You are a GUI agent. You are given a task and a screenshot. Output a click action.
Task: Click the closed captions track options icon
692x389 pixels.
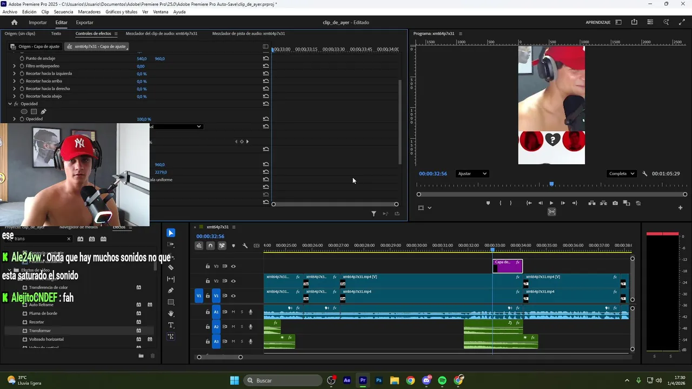pyautogui.click(x=256, y=246)
